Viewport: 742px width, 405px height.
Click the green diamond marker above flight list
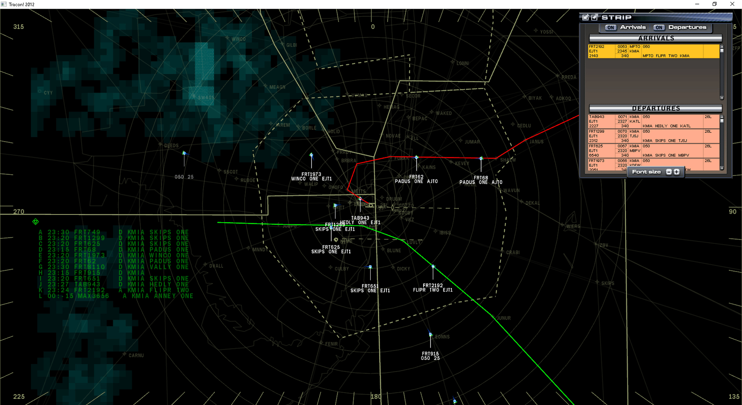click(35, 221)
